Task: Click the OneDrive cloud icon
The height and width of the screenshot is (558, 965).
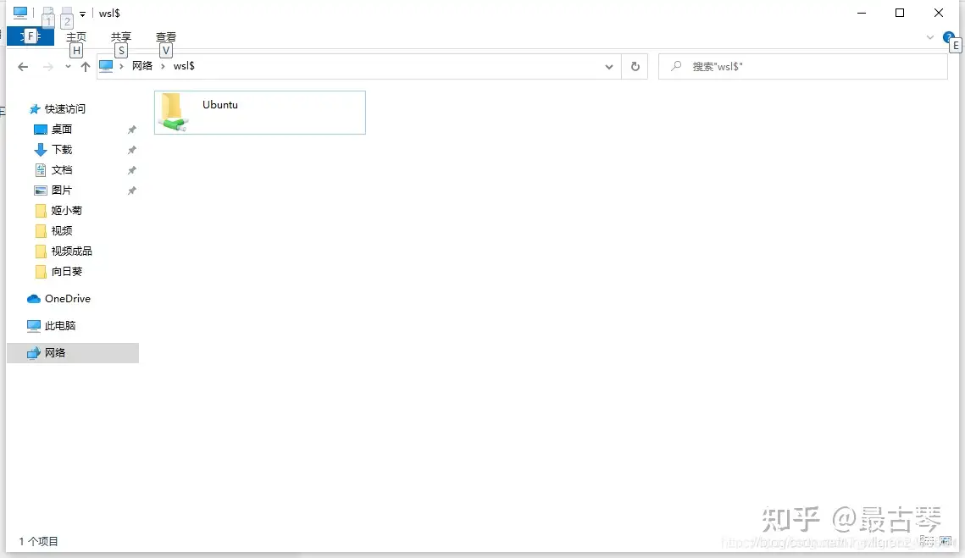Action: pos(34,299)
